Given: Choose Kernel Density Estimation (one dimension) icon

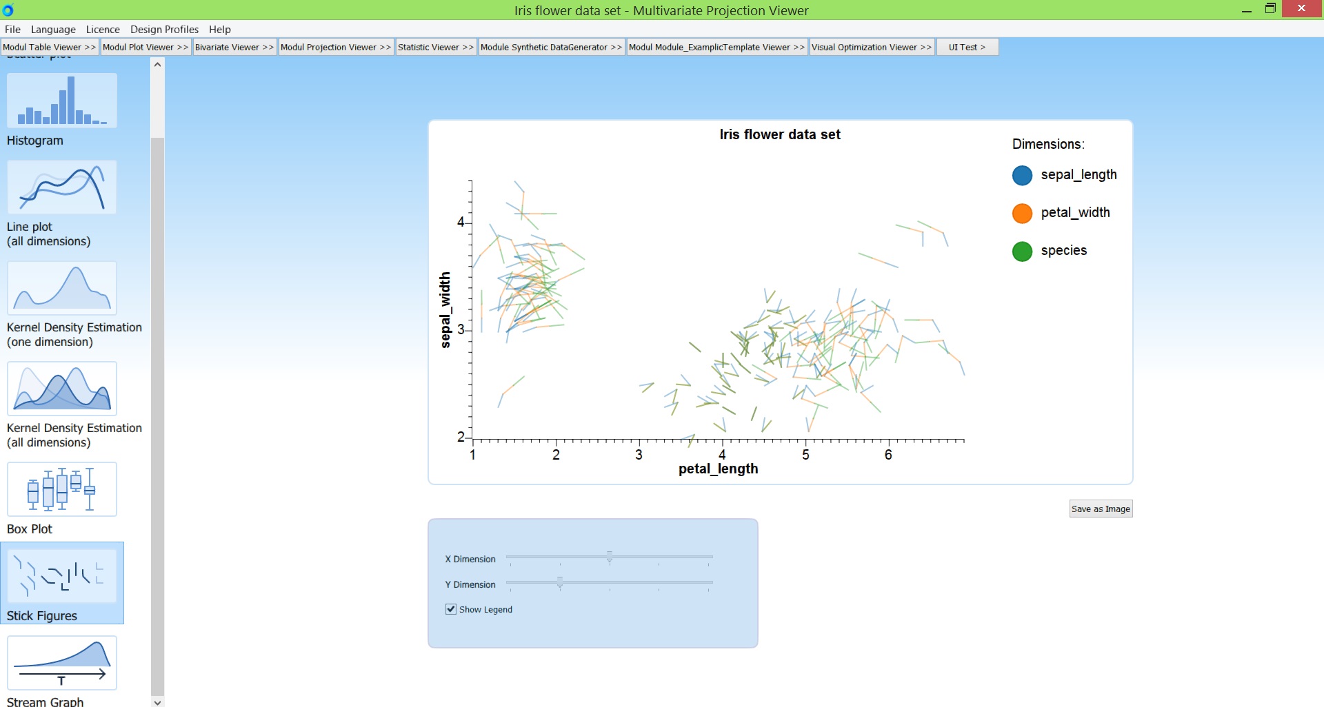Looking at the screenshot, I should (62, 288).
